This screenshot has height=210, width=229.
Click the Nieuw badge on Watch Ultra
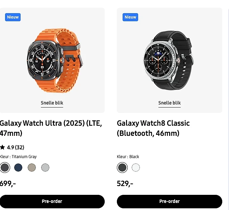pos(13,17)
